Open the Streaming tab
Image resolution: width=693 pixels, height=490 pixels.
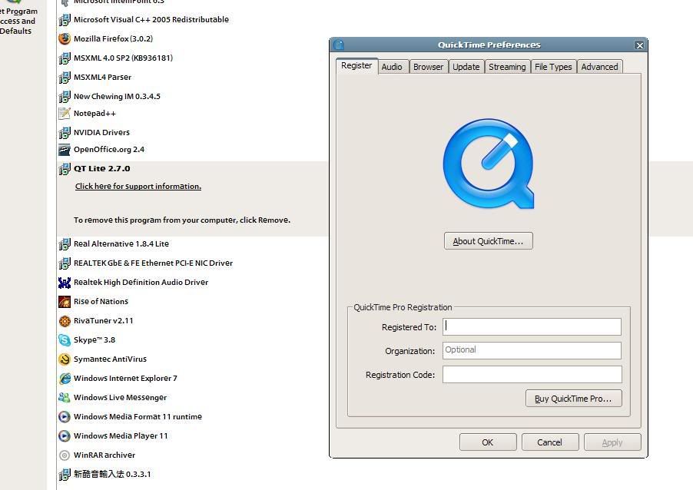pyautogui.click(x=507, y=67)
